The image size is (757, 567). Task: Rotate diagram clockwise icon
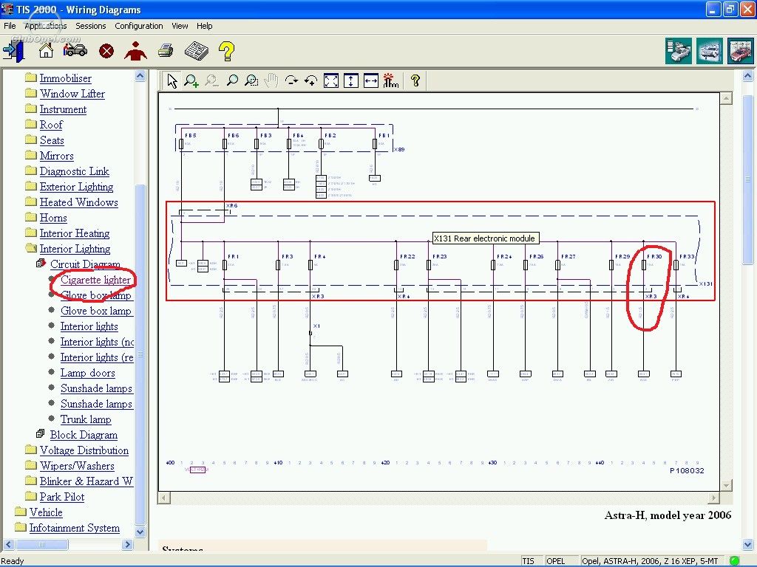291,80
